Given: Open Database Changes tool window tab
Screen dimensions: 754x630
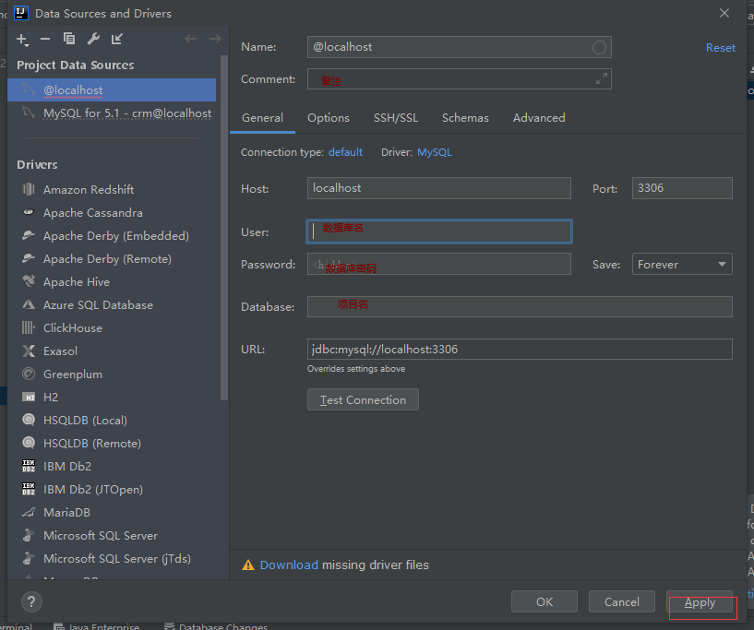Looking at the screenshot, I should tap(216, 626).
